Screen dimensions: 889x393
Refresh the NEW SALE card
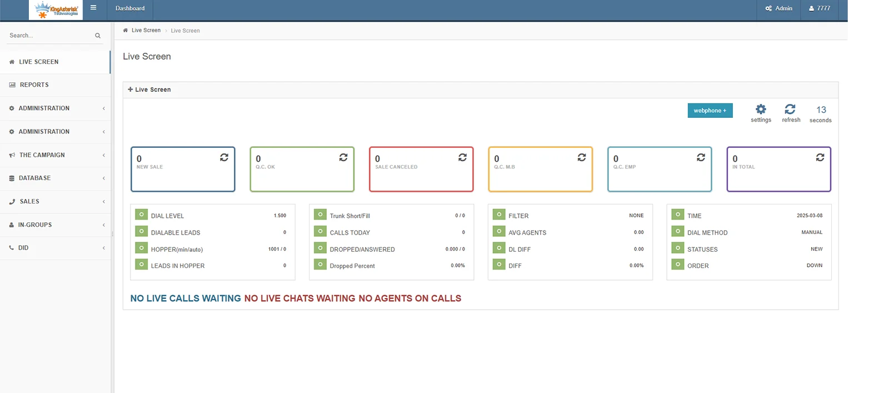coord(224,158)
